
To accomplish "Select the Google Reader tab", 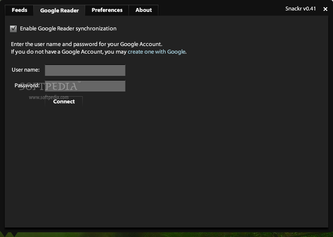I will pyautogui.click(x=59, y=10).
